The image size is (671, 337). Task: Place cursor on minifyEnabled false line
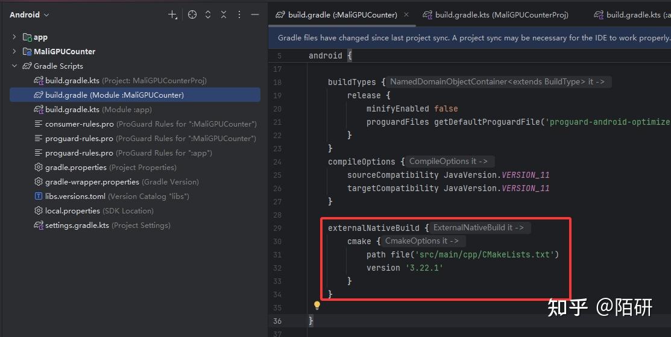point(412,109)
